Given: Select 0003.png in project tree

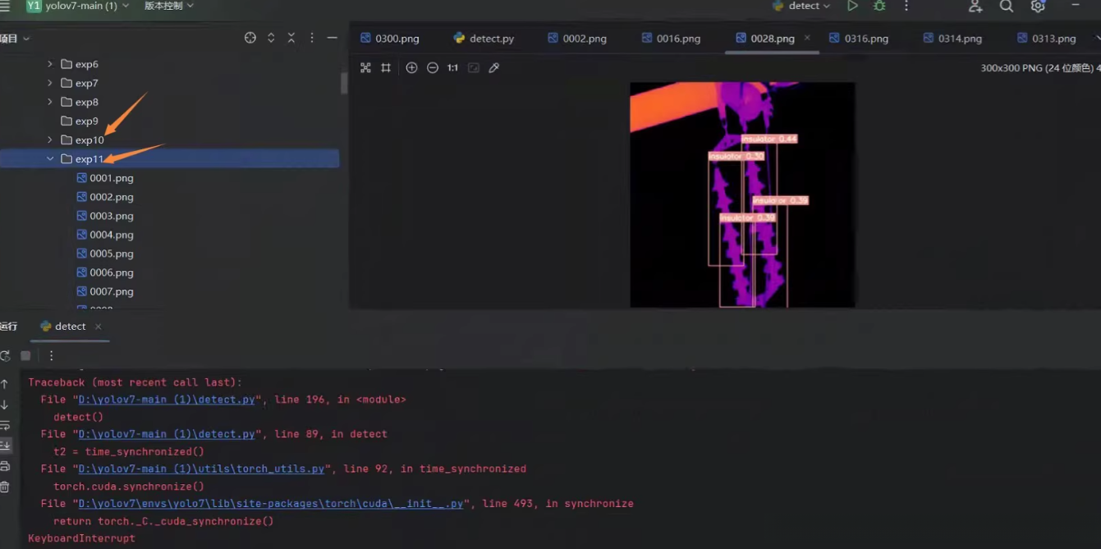Looking at the screenshot, I should pyautogui.click(x=104, y=215).
